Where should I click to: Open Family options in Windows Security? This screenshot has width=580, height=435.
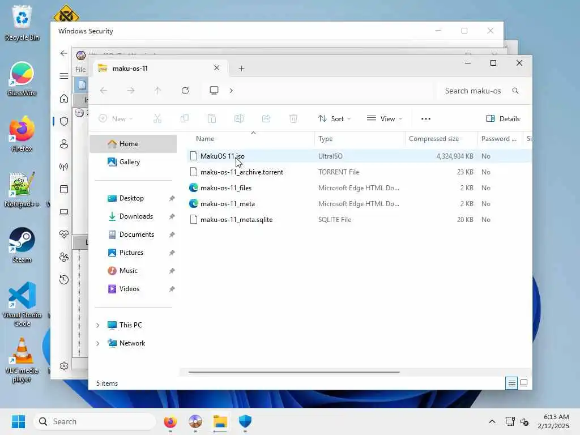coord(63,257)
